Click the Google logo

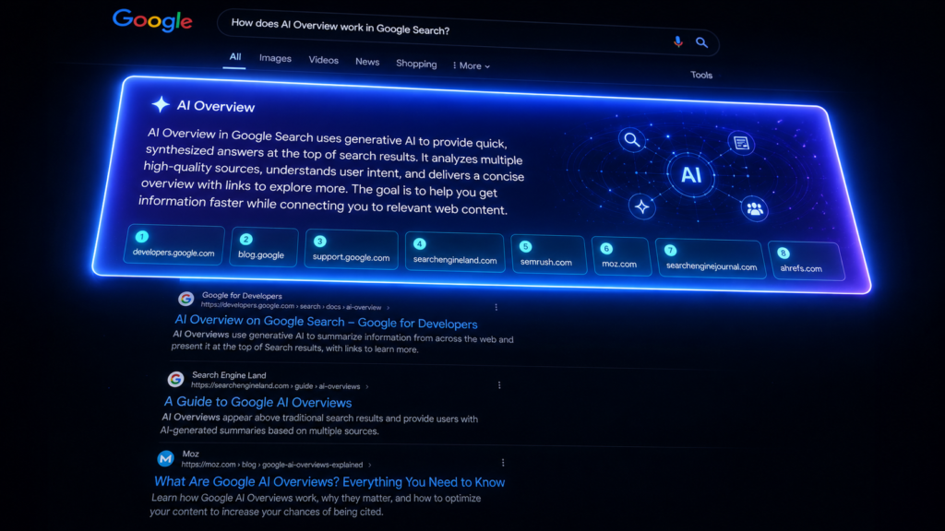pos(152,20)
